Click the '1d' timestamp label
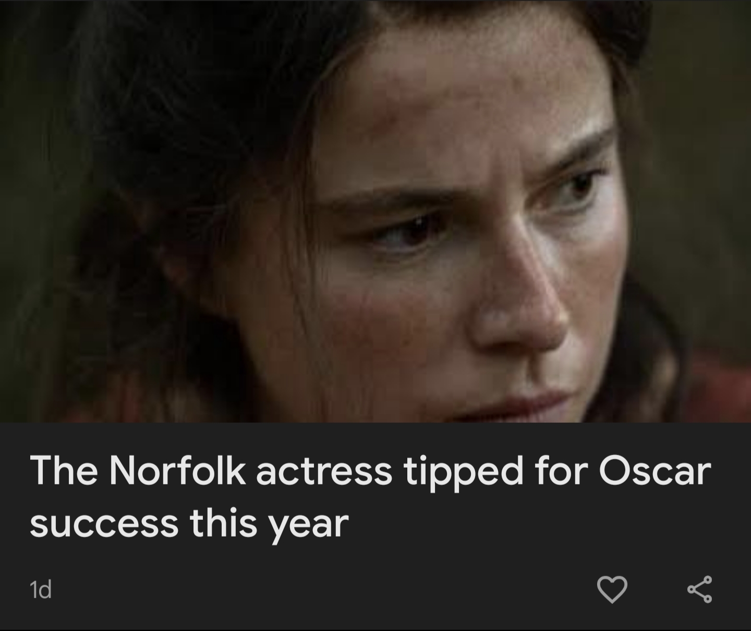The image size is (751, 631). 41,590
